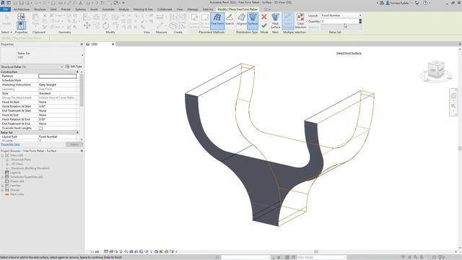Open the Revit application home icon
This screenshot has height=260, width=462.
3,3
